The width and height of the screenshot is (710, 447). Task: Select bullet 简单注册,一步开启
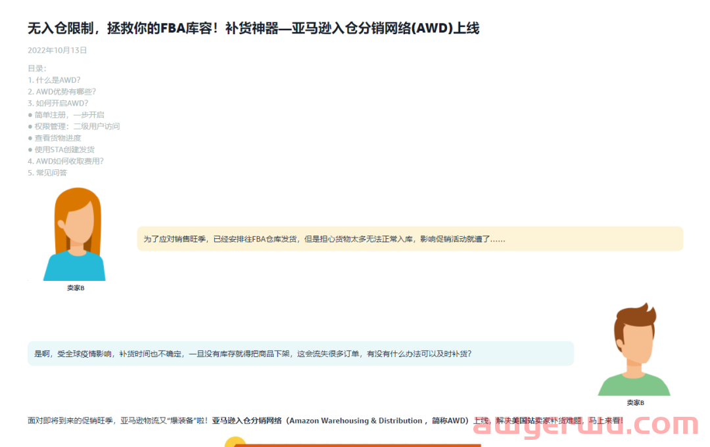[66, 115]
